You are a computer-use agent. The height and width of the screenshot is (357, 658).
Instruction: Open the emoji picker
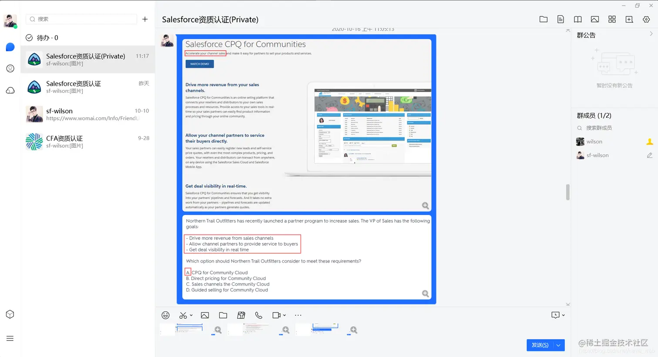click(165, 315)
